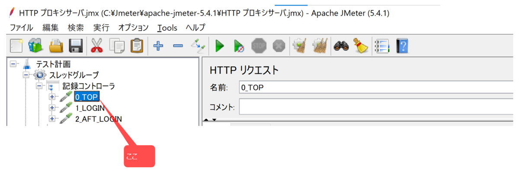Save the test plan with floppy icon
This screenshot has width=519, height=174.
pos(76,45)
